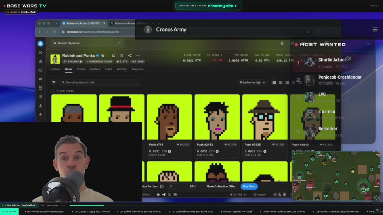Open the X (Twitter) icon beside Robinhood Punks

click(121, 56)
